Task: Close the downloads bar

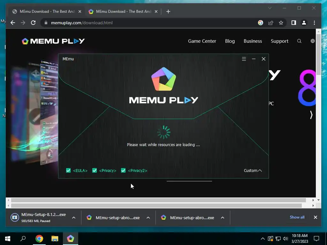Action: (315, 217)
